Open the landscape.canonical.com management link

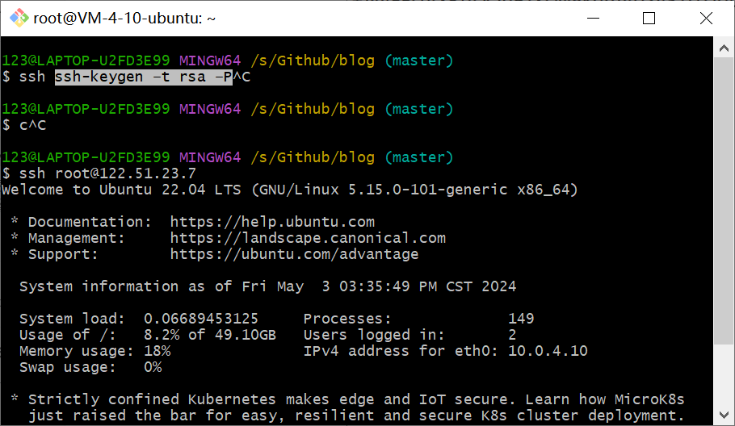[x=308, y=238]
